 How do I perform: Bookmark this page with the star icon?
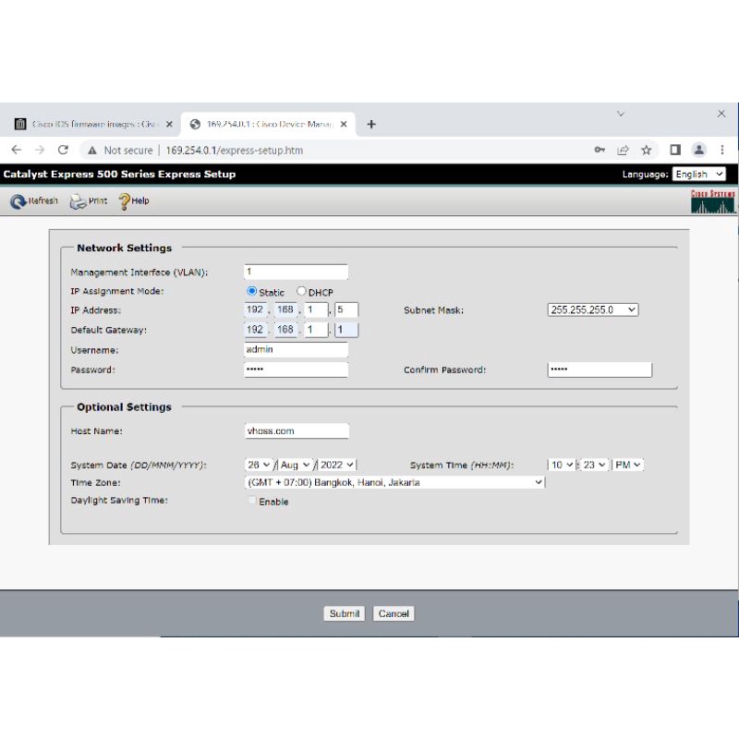pos(646,150)
